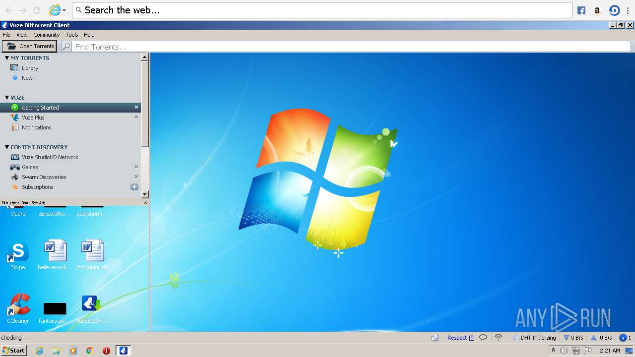
Task: Click the blue info alerts icon
Action: pos(623,338)
